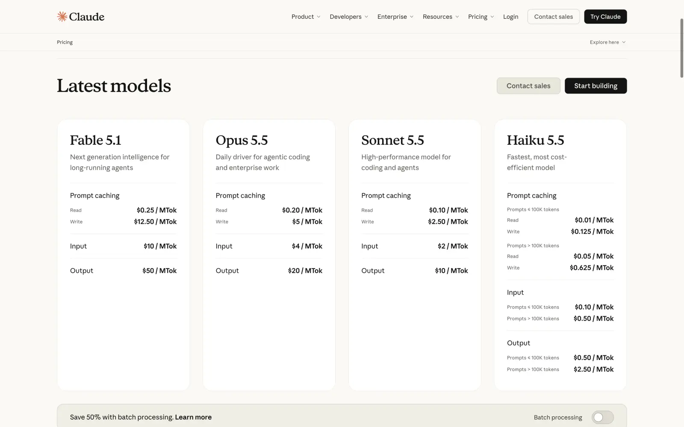Open the Product menu
684x427 pixels.
coord(306,17)
